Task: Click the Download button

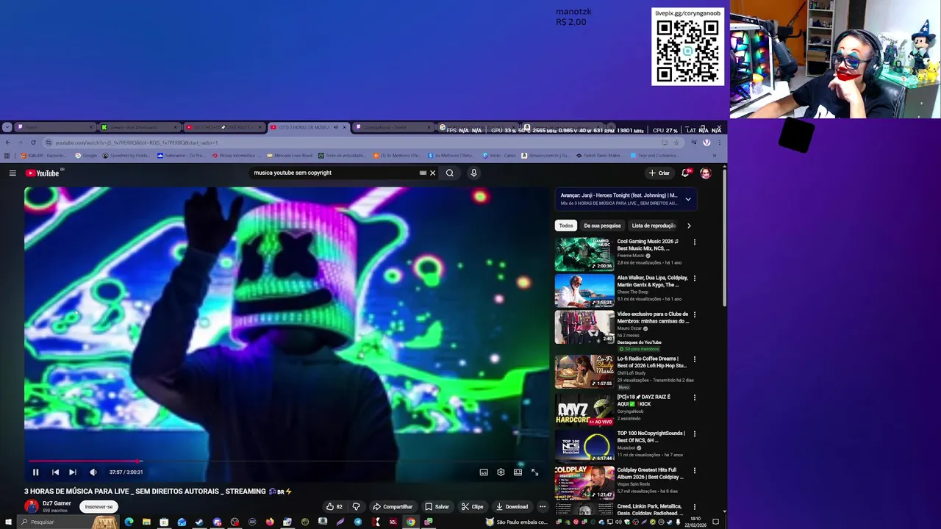Action: [x=512, y=506]
